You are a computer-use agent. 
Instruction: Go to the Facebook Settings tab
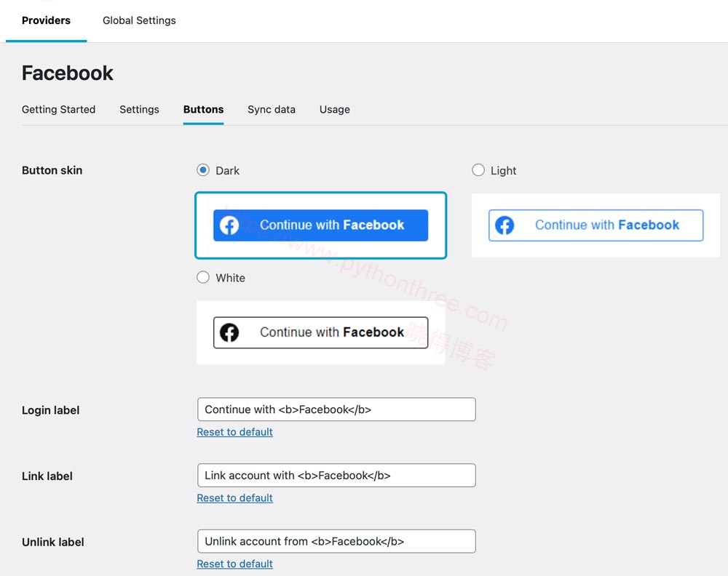point(139,109)
